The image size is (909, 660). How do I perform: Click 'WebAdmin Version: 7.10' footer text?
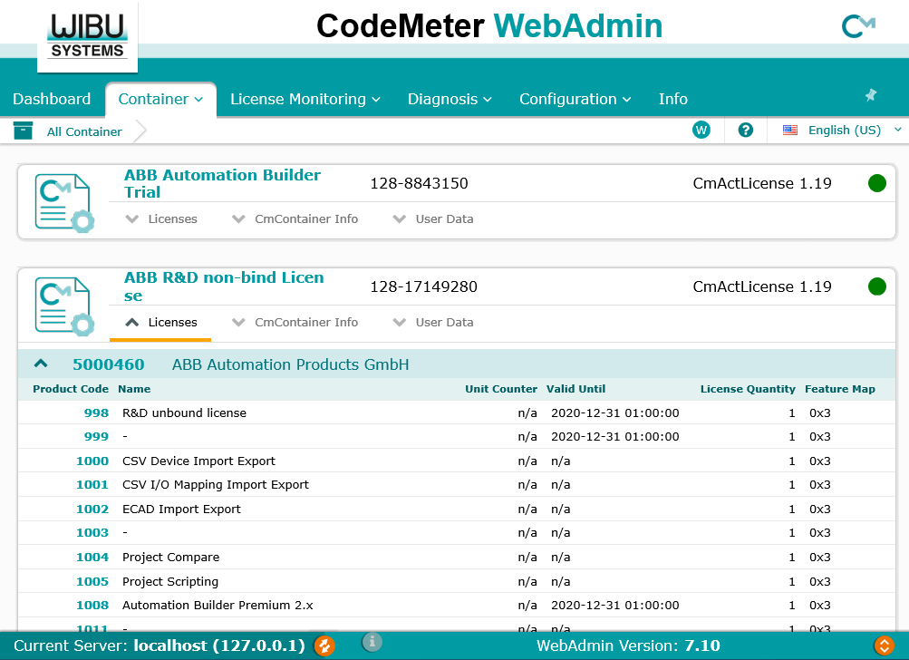click(628, 645)
